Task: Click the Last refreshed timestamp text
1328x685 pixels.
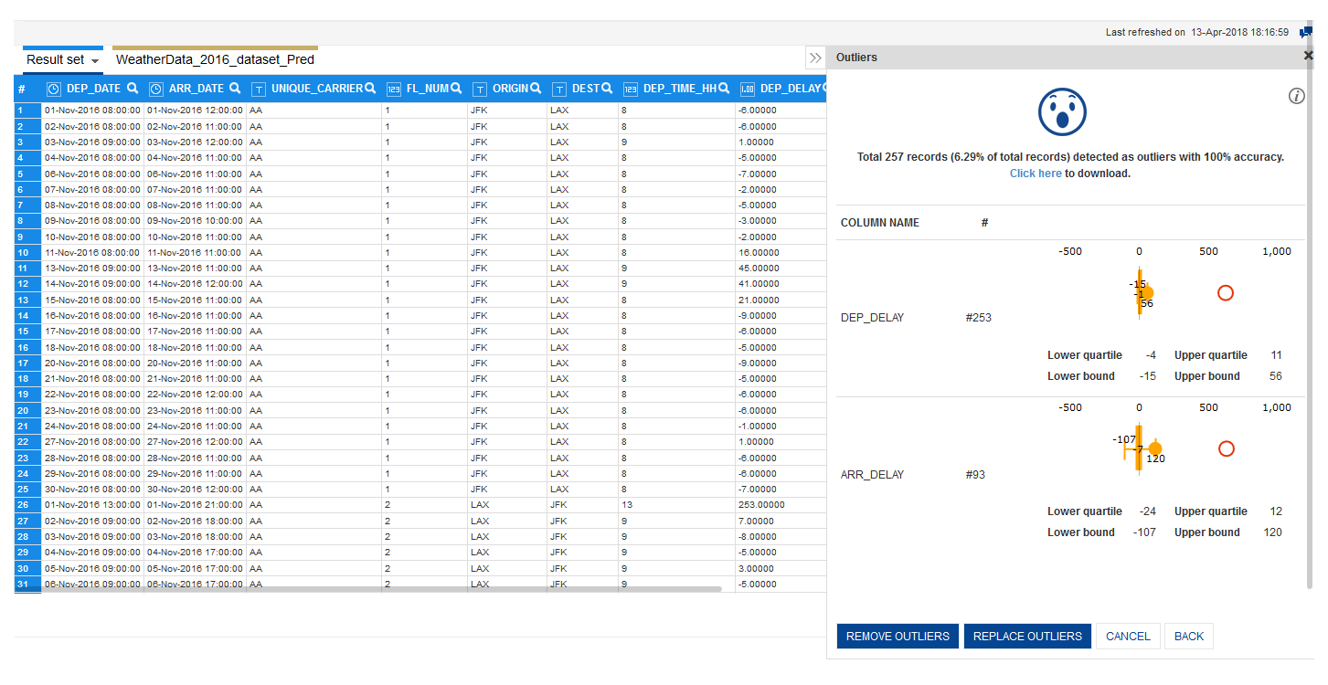Action: click(x=1197, y=32)
